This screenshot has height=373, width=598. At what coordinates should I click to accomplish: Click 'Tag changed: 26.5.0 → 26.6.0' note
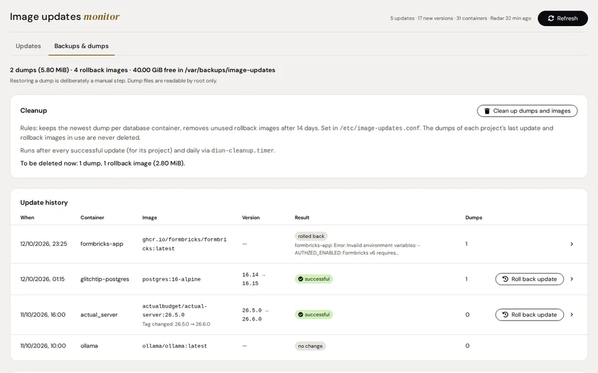176,324
